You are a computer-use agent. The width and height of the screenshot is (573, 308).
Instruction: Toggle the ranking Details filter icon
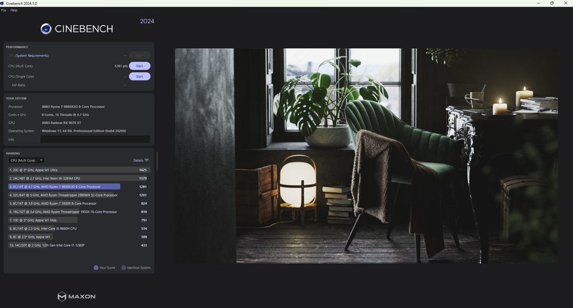(x=147, y=160)
